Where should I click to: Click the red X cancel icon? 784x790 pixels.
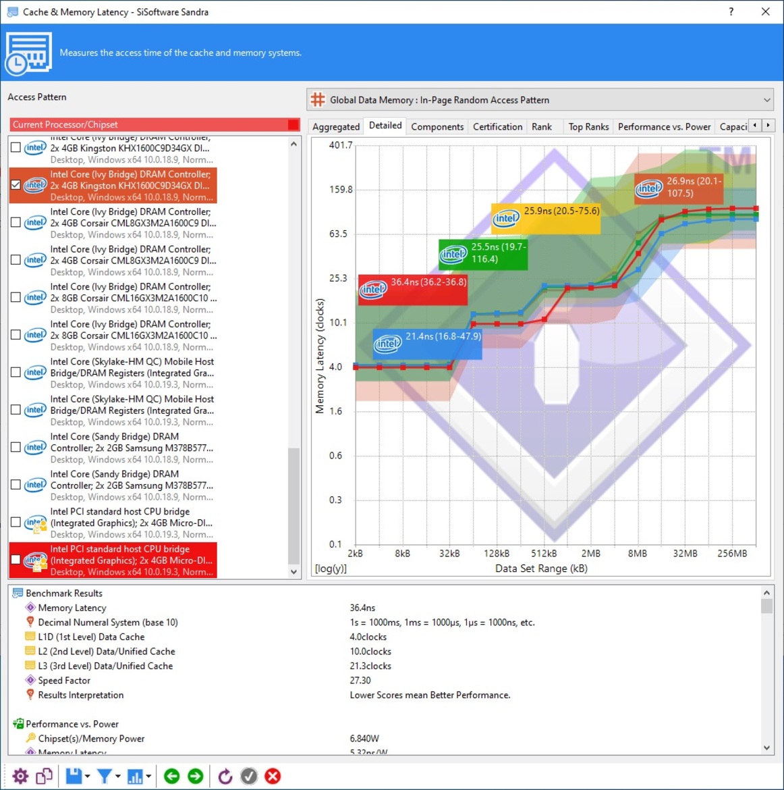pyautogui.click(x=273, y=776)
